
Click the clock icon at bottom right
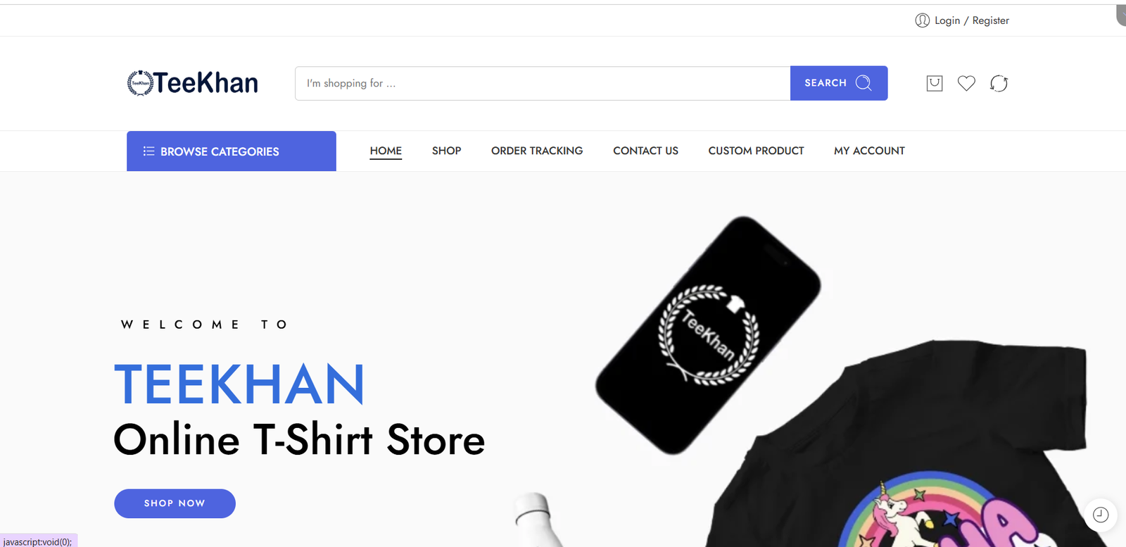pyautogui.click(x=1101, y=515)
